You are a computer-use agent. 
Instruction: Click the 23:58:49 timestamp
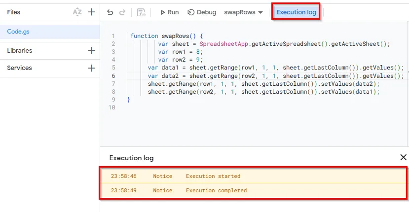click(x=124, y=190)
